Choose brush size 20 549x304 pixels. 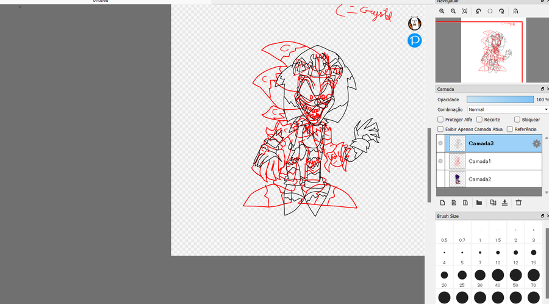tap(444, 277)
